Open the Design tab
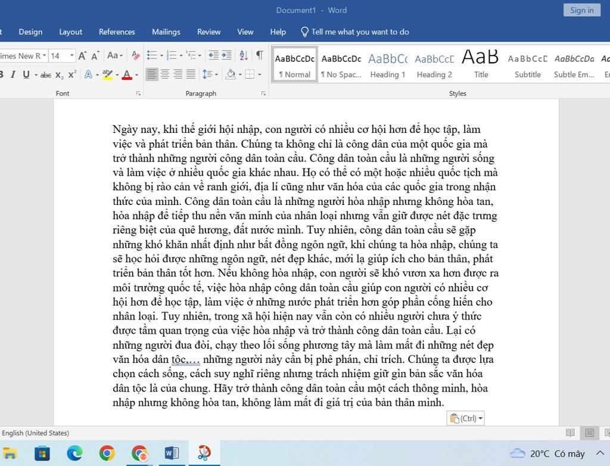This screenshot has height=466, width=610. click(x=30, y=32)
